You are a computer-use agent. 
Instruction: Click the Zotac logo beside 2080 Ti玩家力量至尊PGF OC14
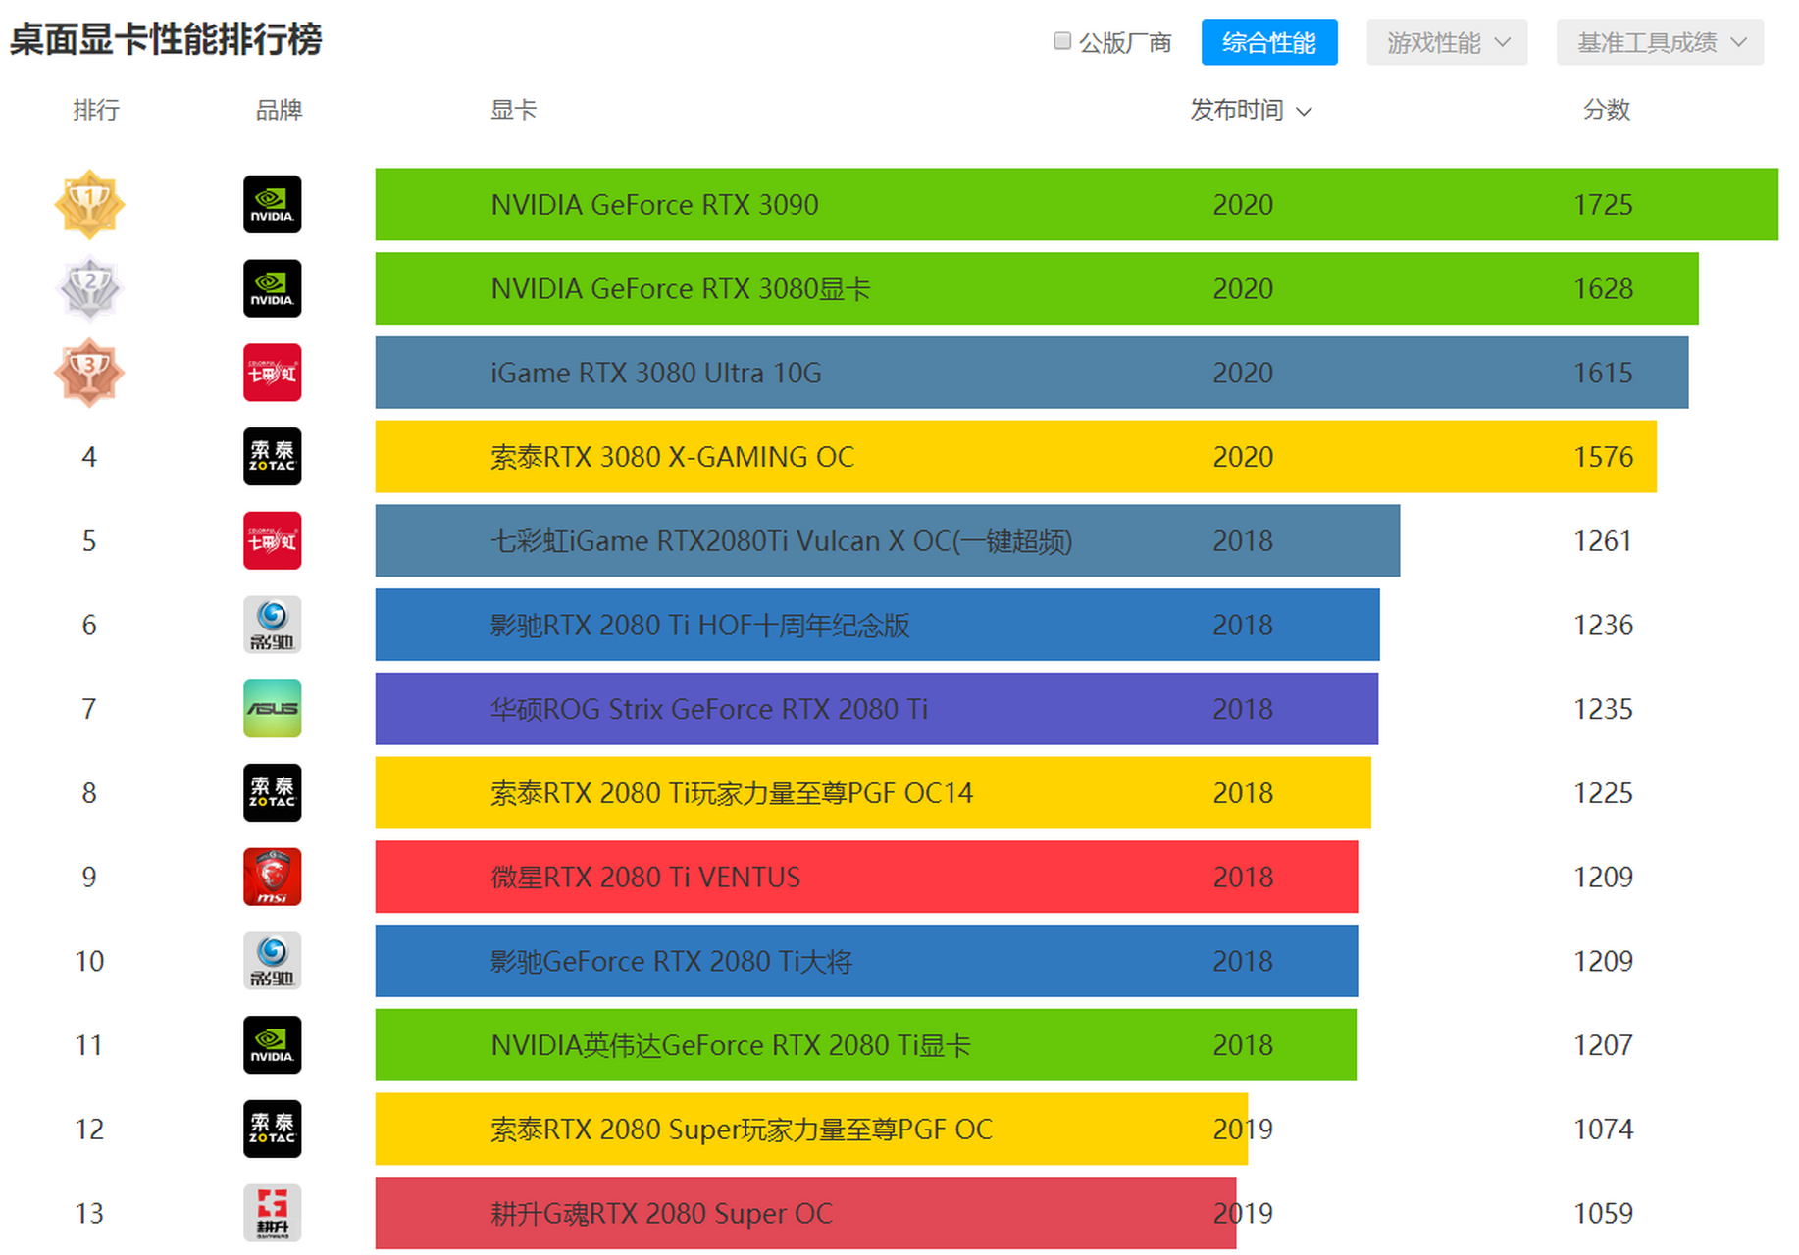(x=272, y=792)
